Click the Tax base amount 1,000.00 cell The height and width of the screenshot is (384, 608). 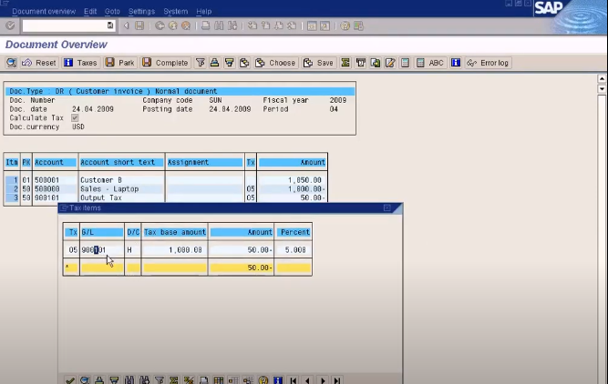pyautogui.click(x=175, y=250)
